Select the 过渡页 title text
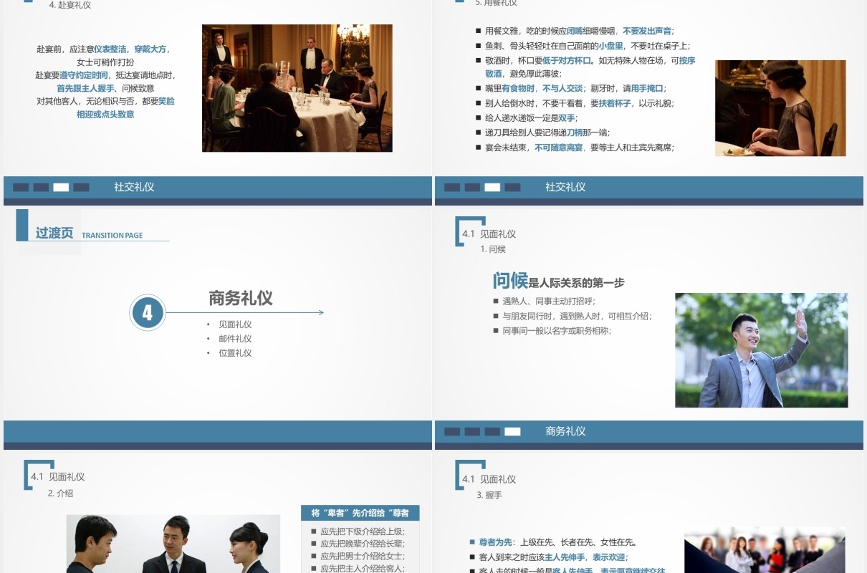The width and height of the screenshot is (867, 573). click(x=54, y=233)
